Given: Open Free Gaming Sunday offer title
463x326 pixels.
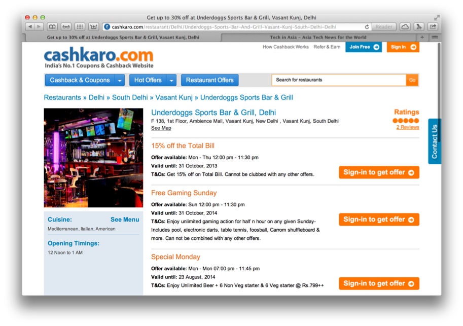Looking at the screenshot, I should point(184,193).
